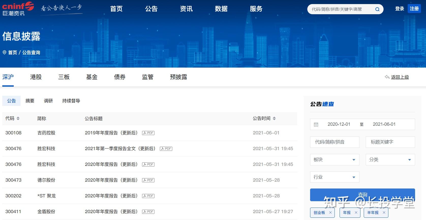Expand the 行业 dropdown
This screenshot has width=426, height=220.
[334, 177]
